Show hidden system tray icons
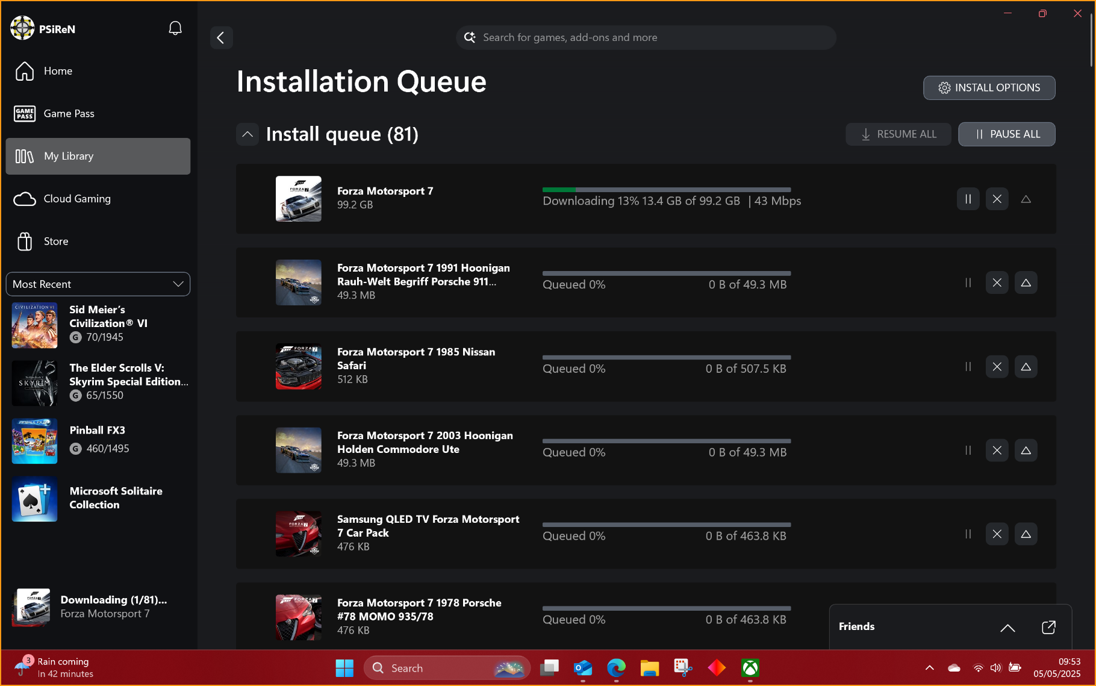 (x=930, y=668)
